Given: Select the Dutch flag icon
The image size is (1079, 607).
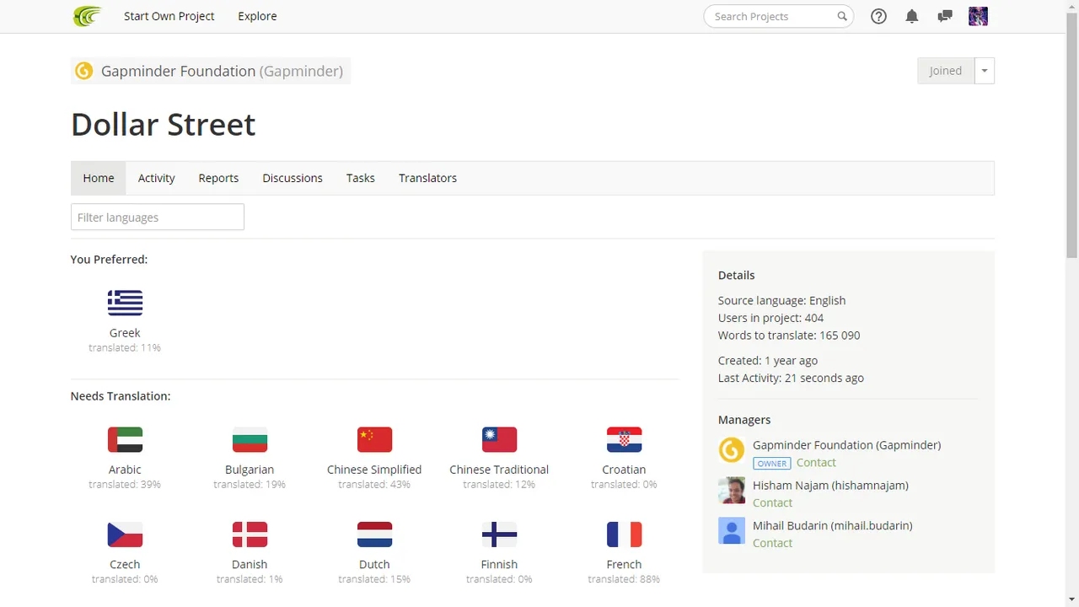Looking at the screenshot, I should [374, 534].
